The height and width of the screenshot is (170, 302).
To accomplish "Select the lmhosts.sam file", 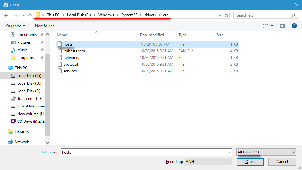I will (147, 51).
